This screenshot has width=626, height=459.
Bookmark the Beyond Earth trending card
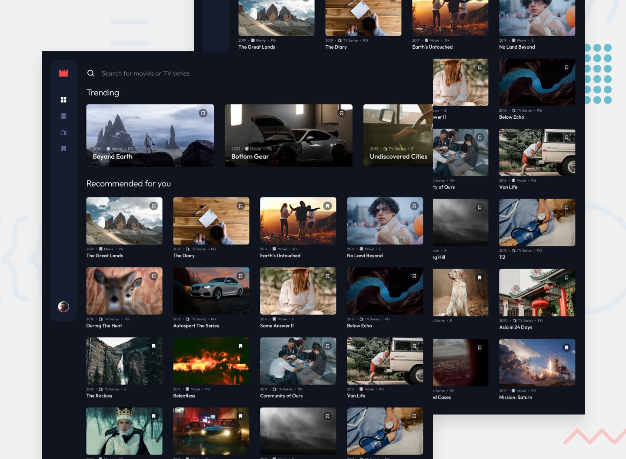(203, 113)
